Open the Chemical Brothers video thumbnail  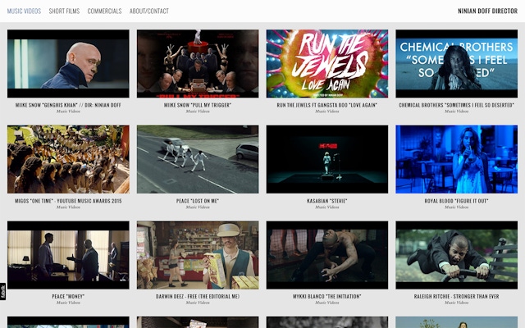pos(456,64)
